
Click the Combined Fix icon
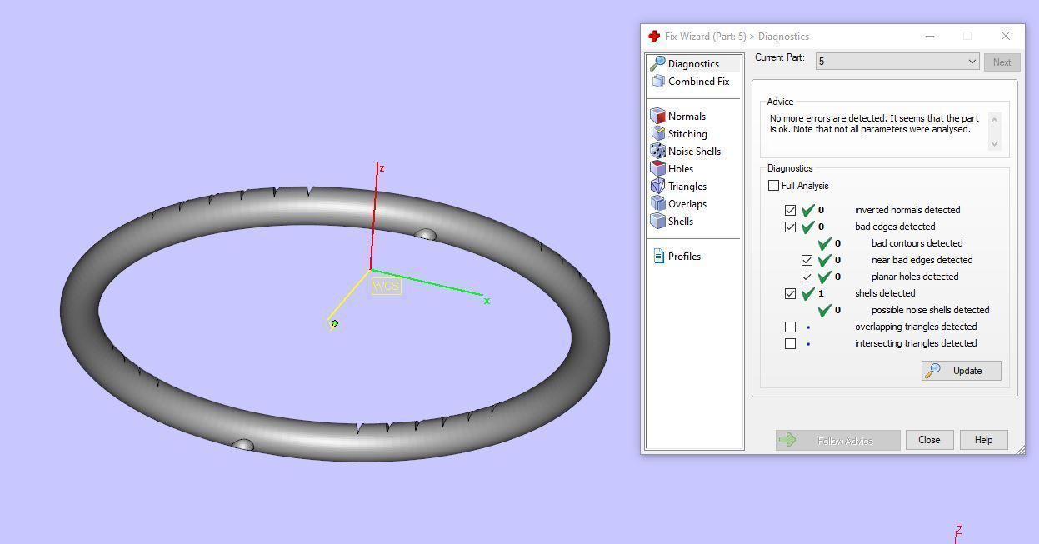pyautogui.click(x=658, y=81)
